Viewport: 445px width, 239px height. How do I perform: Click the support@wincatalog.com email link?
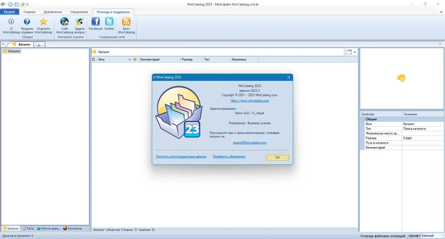click(250, 142)
